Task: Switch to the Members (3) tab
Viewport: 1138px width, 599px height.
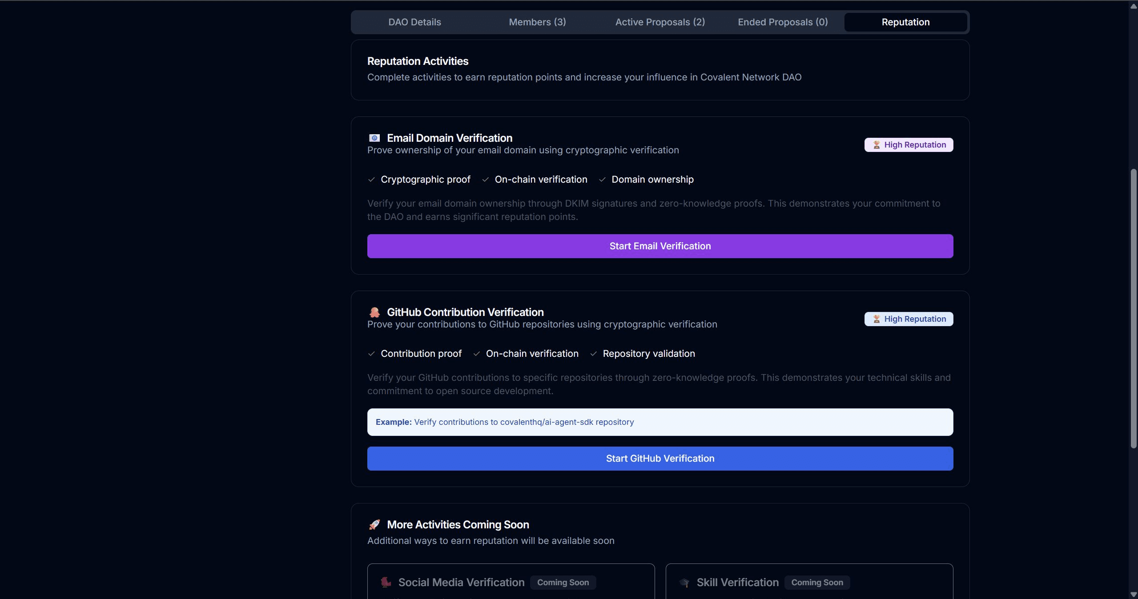Action: [x=537, y=22]
